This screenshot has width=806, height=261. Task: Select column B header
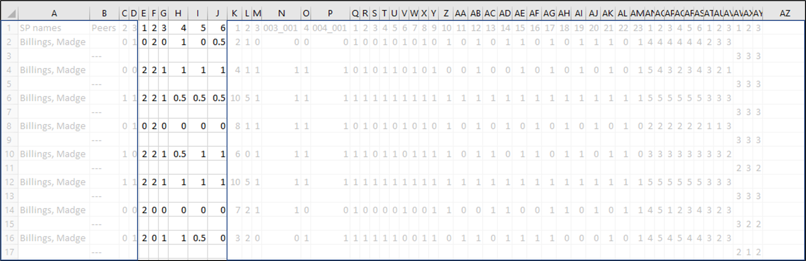(104, 13)
